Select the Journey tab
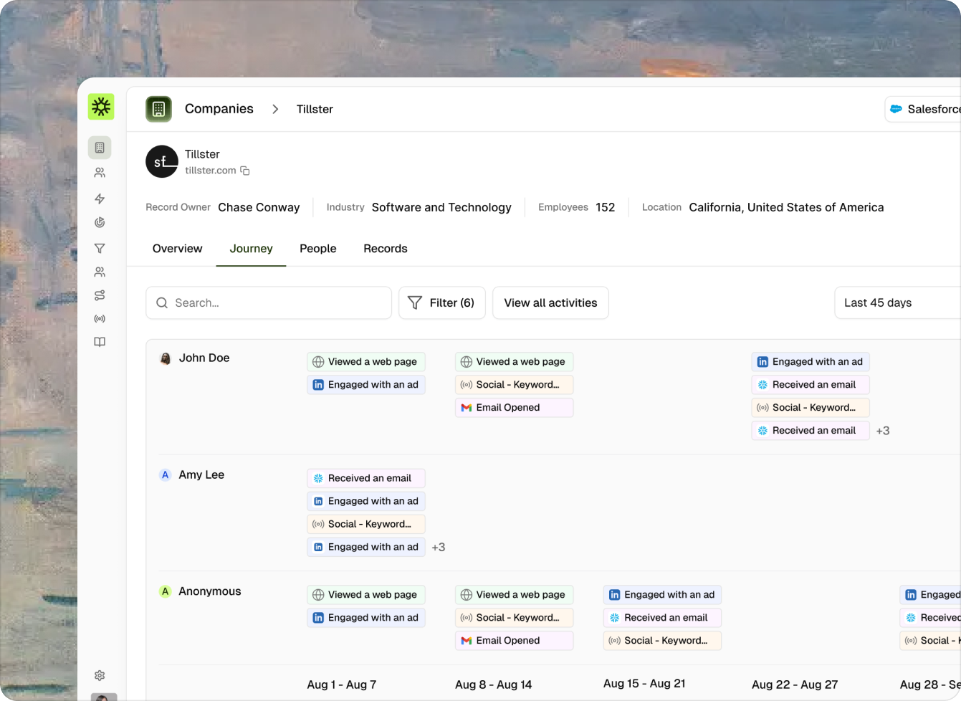The width and height of the screenshot is (961, 701). point(251,249)
